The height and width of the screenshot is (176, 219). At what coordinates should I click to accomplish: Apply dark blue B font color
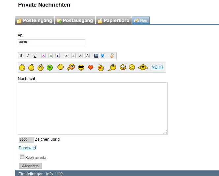pyautogui.click(x=57, y=56)
